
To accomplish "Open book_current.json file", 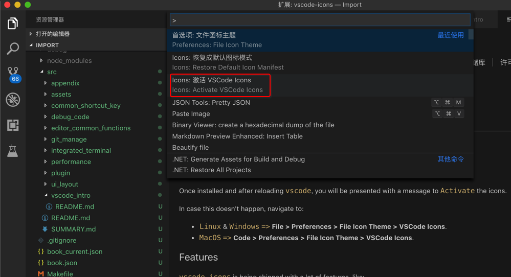I will pos(75,251).
